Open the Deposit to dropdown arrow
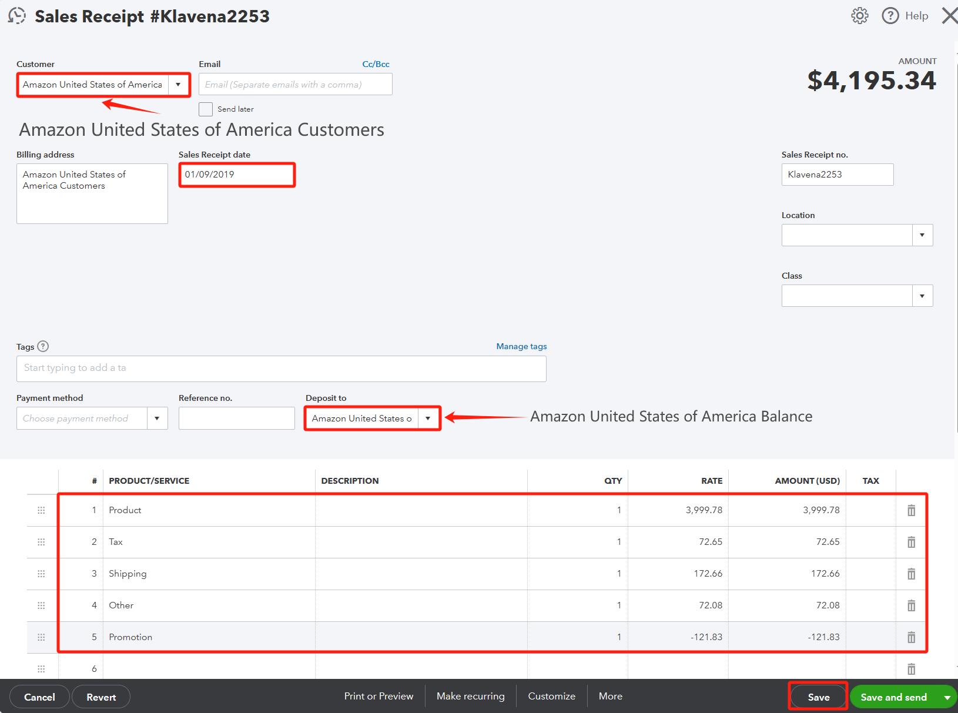The width and height of the screenshot is (958, 713). [428, 419]
